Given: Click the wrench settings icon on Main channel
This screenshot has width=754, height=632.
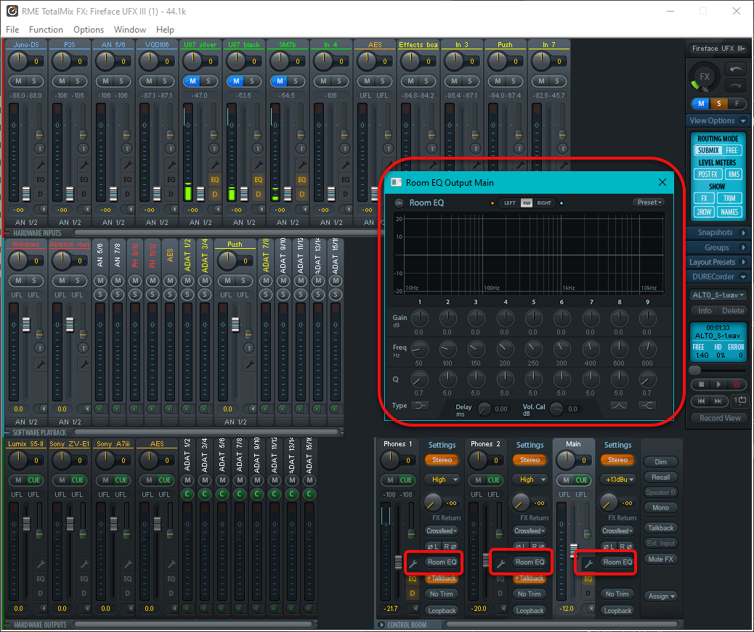Looking at the screenshot, I should point(589,562).
